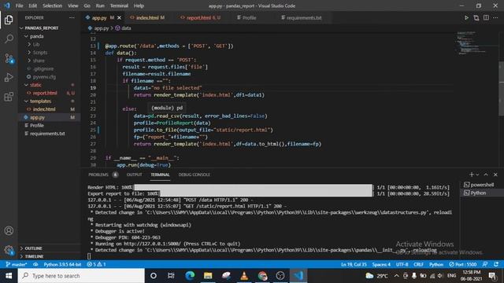Split the editor right
Screen dimensions: 504x283
coord(486,18)
